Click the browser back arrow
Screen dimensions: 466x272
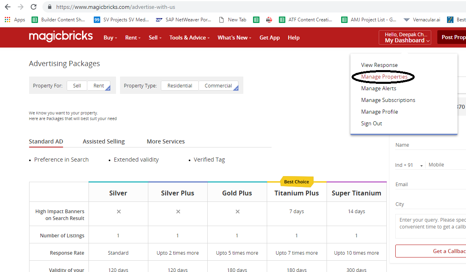tap(8, 7)
